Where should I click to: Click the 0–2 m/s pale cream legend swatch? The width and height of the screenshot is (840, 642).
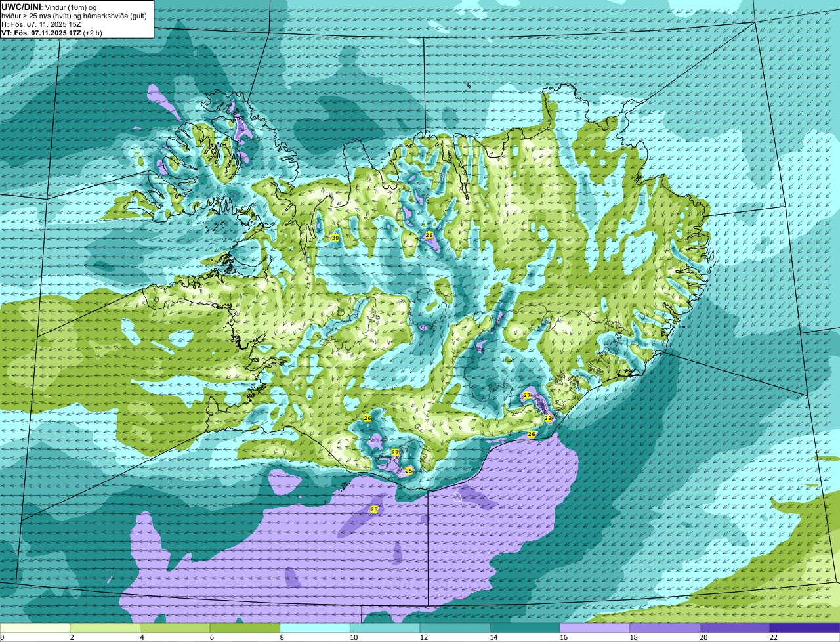[35, 628]
